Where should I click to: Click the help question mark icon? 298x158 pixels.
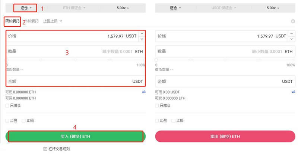(x=293, y=22)
